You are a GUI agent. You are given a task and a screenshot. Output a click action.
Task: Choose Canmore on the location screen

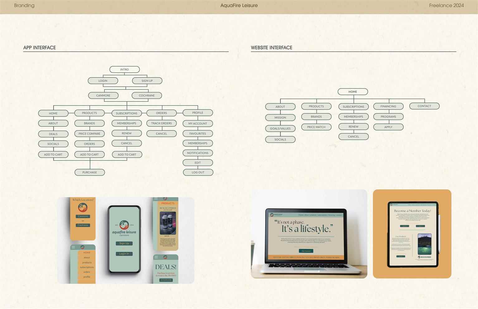[83, 216]
